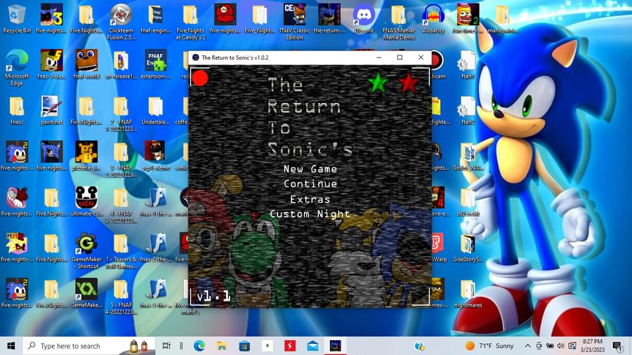The width and height of the screenshot is (632, 355).
Task: Select the ftah2 file icon
Action: click(x=468, y=110)
